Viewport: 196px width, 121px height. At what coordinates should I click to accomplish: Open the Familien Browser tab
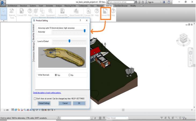[121, 6]
